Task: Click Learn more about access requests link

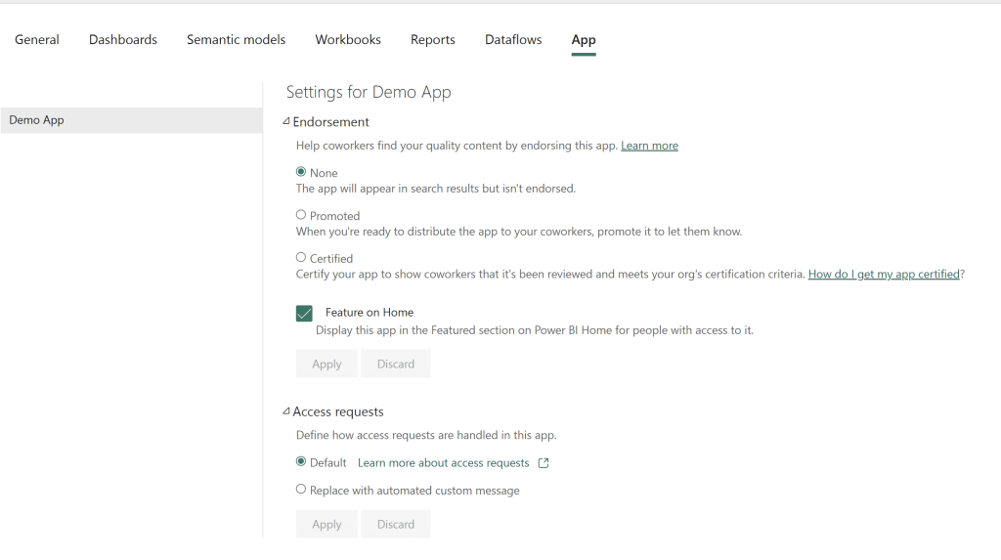Action: pyautogui.click(x=443, y=463)
